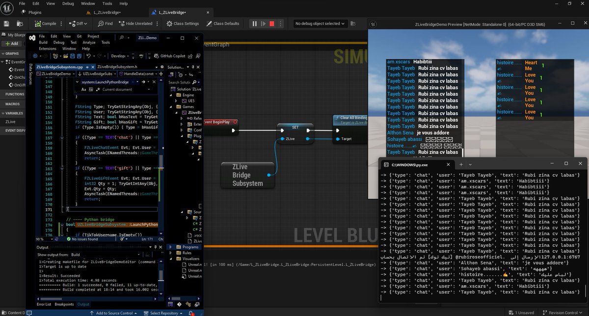Open Class Defaults
The height and width of the screenshot is (316, 589).
[223, 23]
